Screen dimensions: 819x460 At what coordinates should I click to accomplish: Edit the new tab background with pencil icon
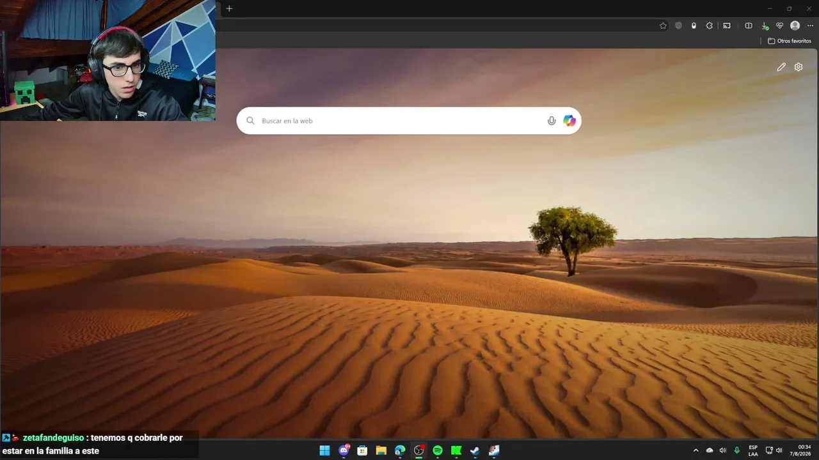[781, 67]
